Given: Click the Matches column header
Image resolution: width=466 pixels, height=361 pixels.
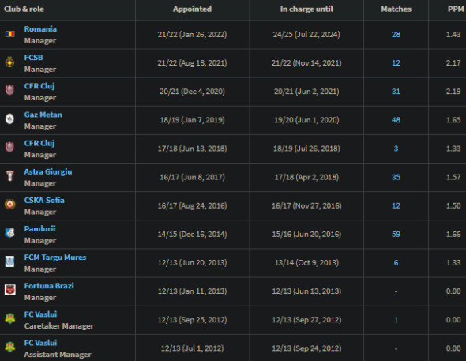Looking at the screenshot, I should point(396,9).
